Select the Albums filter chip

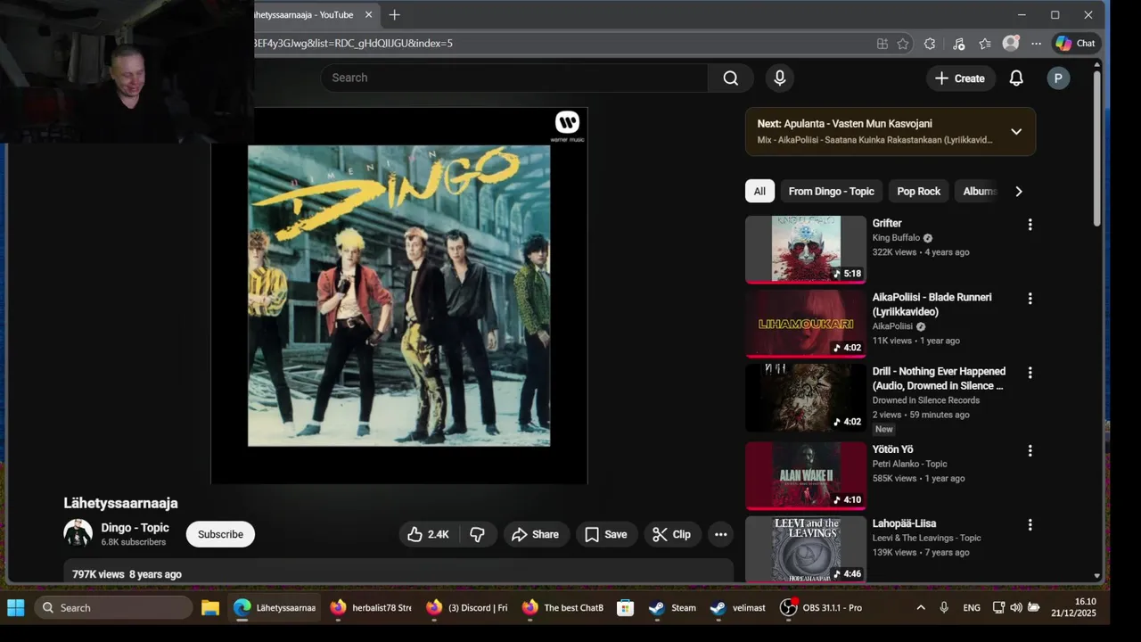coord(979,191)
